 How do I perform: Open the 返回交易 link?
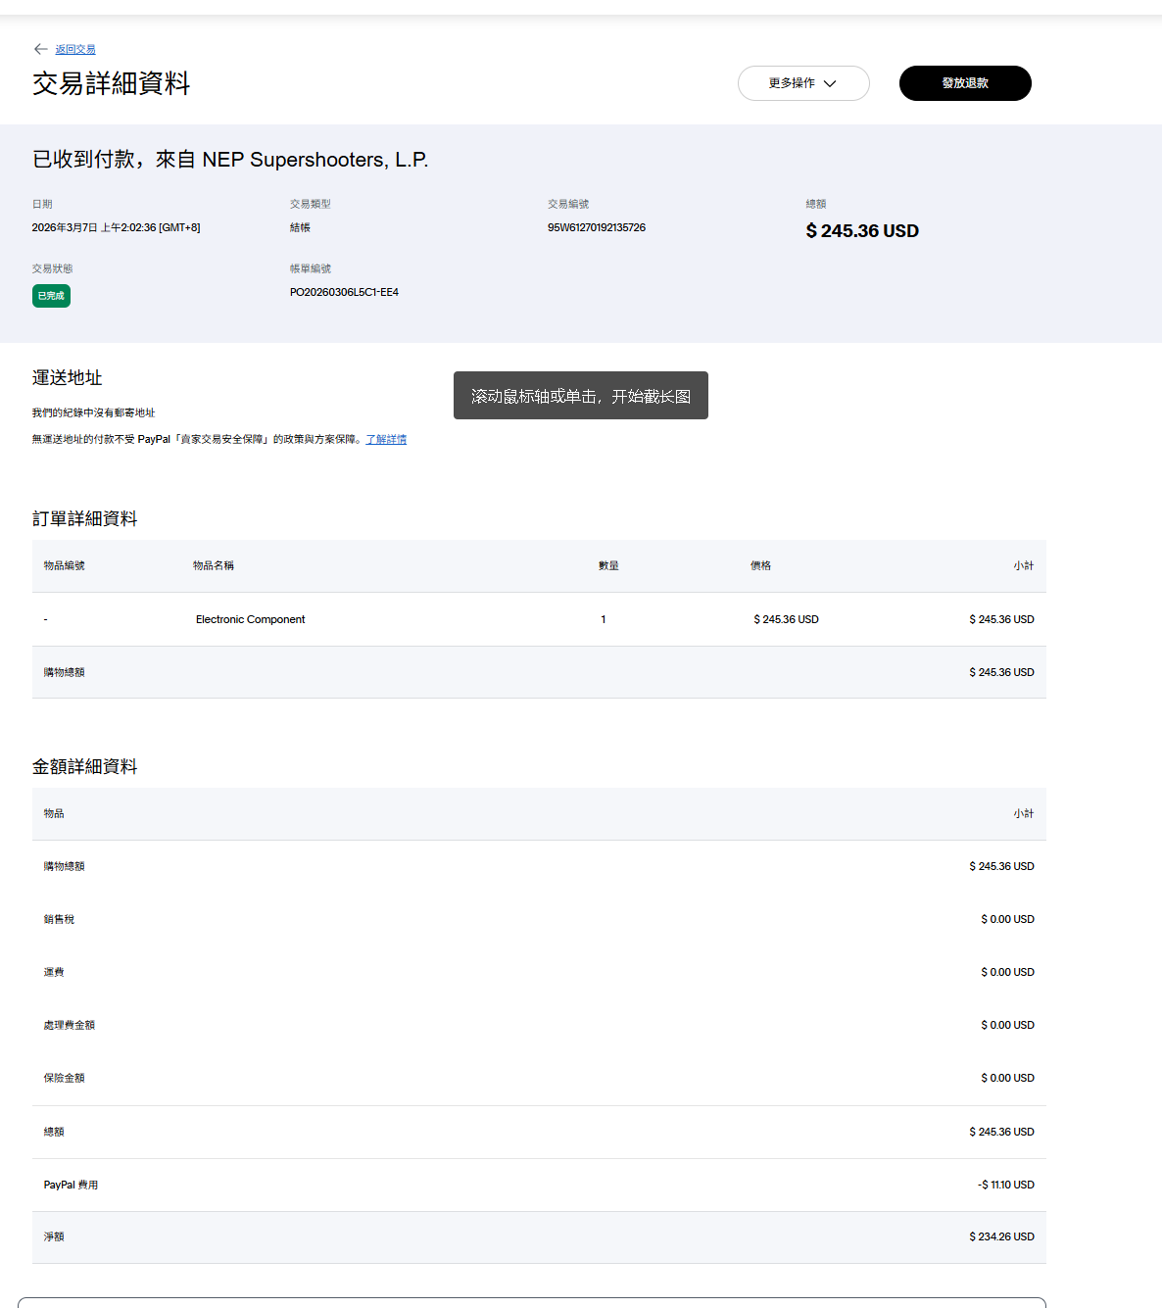[75, 49]
